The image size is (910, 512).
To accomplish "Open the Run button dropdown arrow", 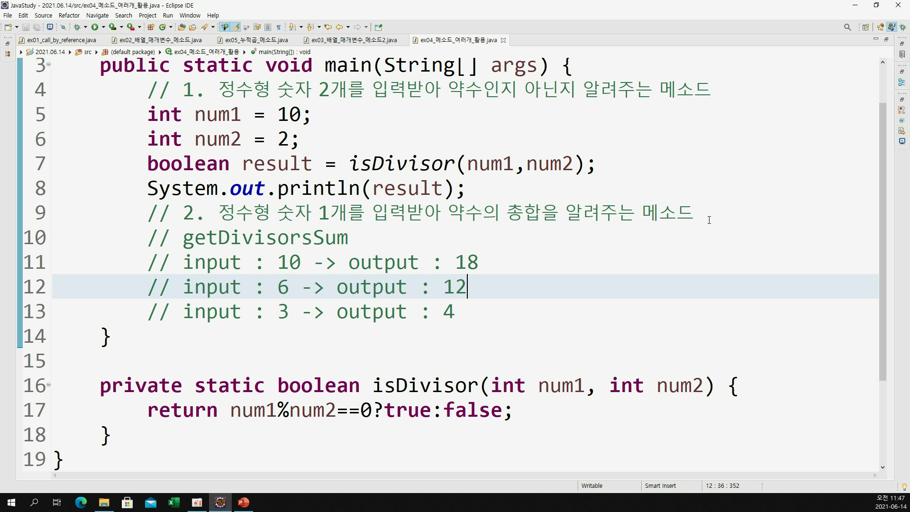I will coord(103,27).
